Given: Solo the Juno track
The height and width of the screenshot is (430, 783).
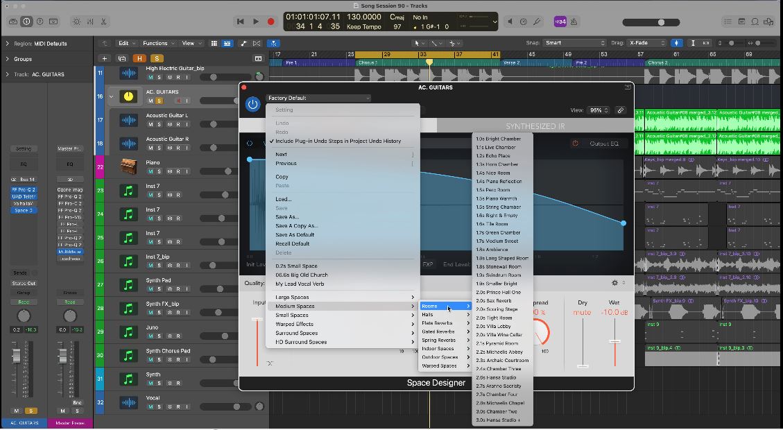Looking at the screenshot, I should 160,336.
